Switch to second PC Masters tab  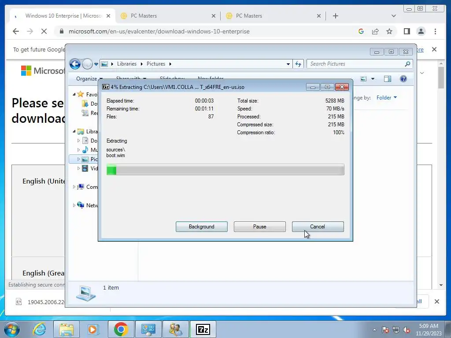(x=273, y=16)
